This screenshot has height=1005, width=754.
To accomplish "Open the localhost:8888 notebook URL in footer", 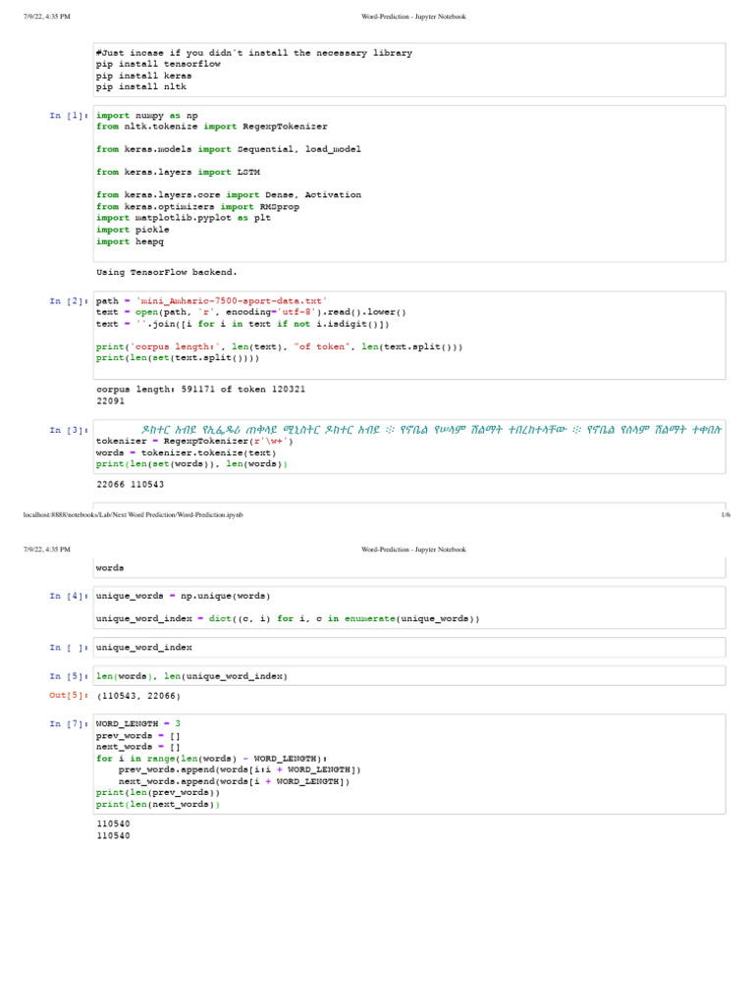I will pos(133,514).
